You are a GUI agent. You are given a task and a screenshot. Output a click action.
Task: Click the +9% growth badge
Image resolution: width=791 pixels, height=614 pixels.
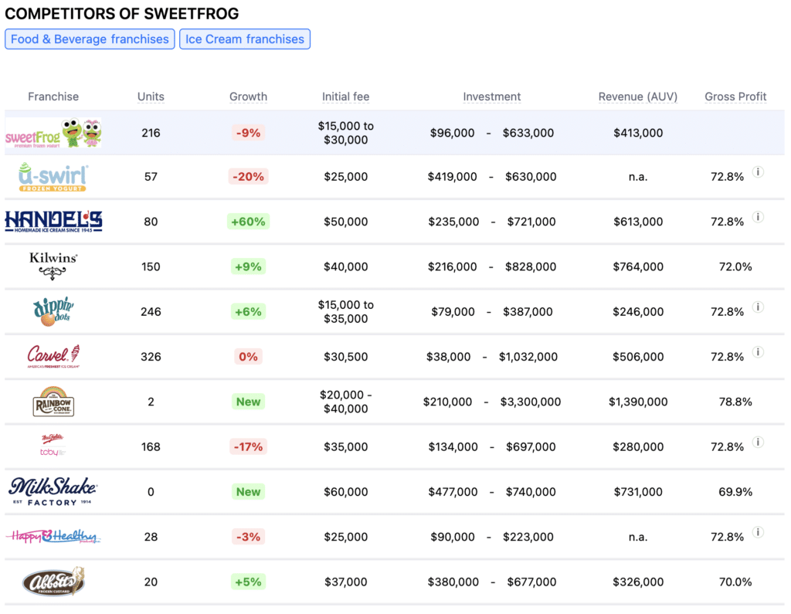[248, 266]
